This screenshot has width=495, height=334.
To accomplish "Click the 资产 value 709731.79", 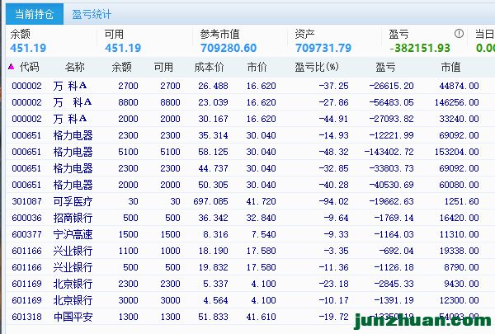I will tap(323, 48).
